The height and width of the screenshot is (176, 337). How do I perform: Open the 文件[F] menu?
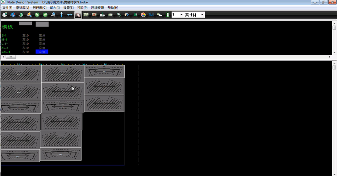[7, 8]
